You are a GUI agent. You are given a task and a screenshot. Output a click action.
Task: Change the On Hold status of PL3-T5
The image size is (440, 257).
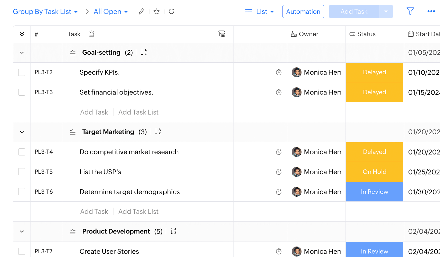(374, 172)
